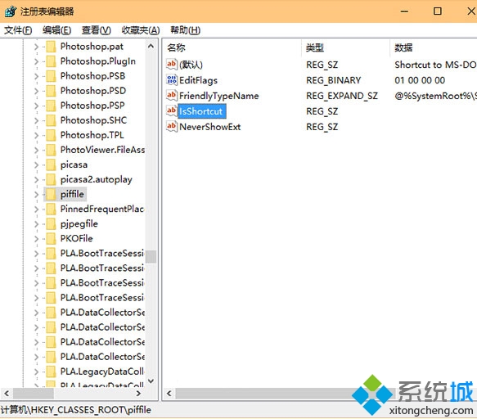Click the folder icon next to pjpegfile
The height and width of the screenshot is (419, 477).
tap(51, 223)
